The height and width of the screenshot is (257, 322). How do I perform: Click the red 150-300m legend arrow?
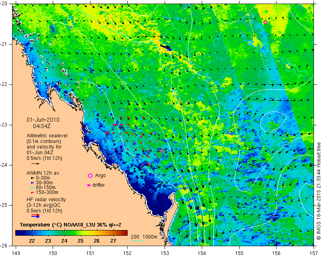(32, 193)
